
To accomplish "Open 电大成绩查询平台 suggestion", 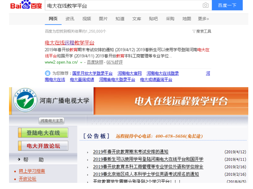I will click(156, 79).
